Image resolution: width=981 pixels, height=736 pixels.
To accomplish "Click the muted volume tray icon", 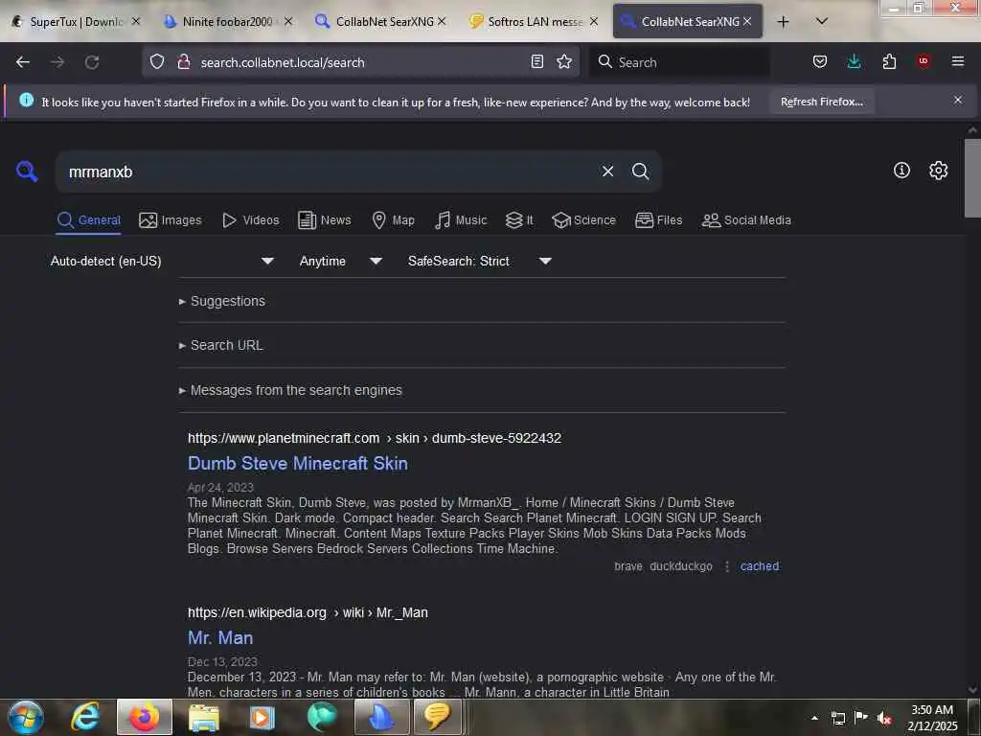I will (884, 719).
